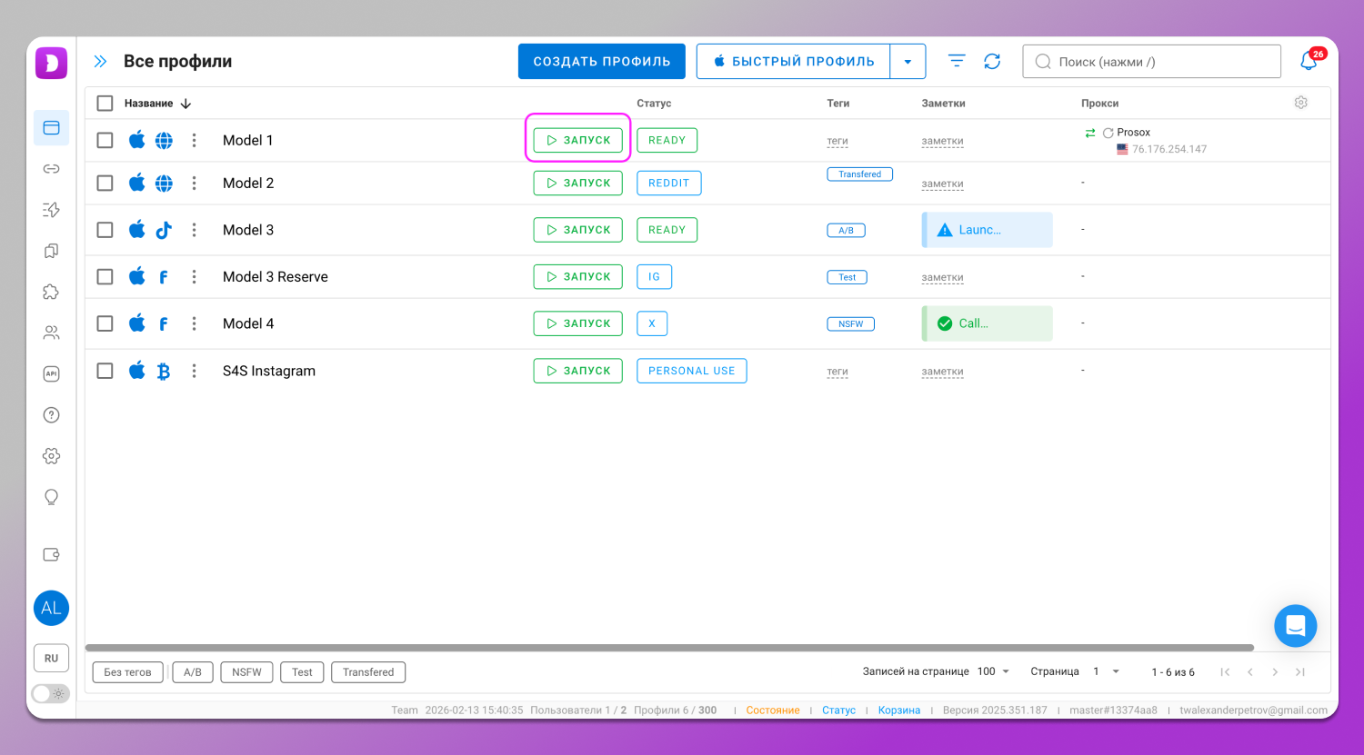
Task: Open the team users icon in sidebar
Action: pos(52,333)
